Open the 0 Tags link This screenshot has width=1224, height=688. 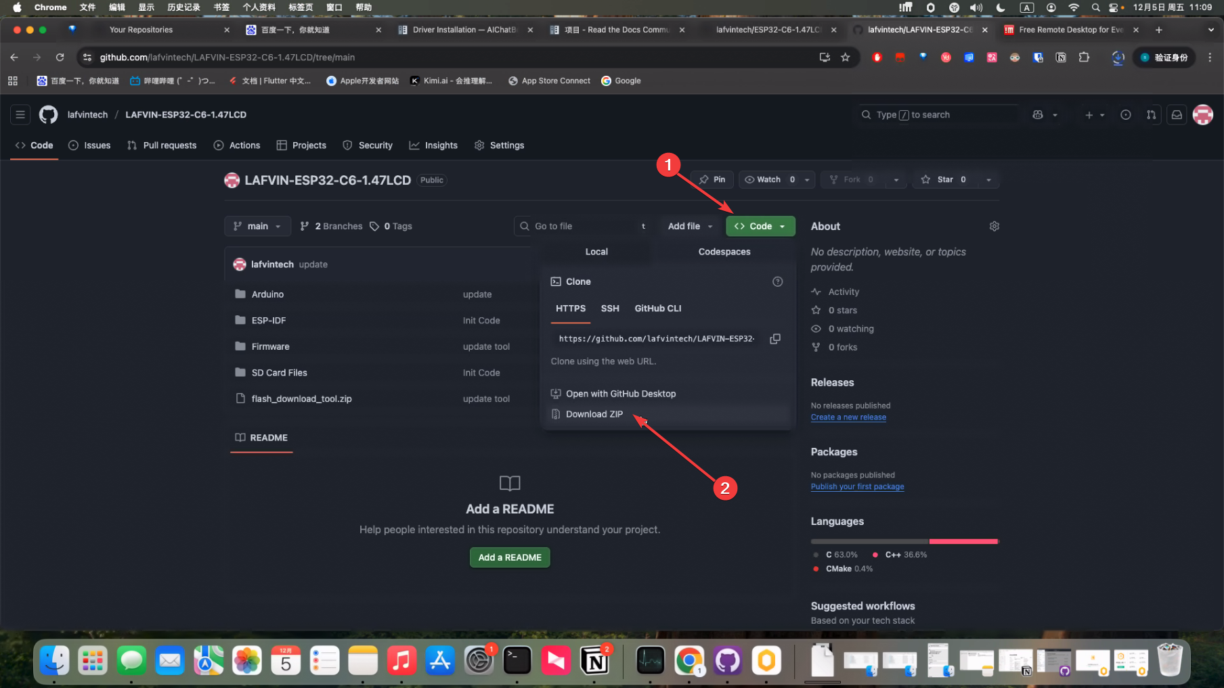click(x=391, y=226)
